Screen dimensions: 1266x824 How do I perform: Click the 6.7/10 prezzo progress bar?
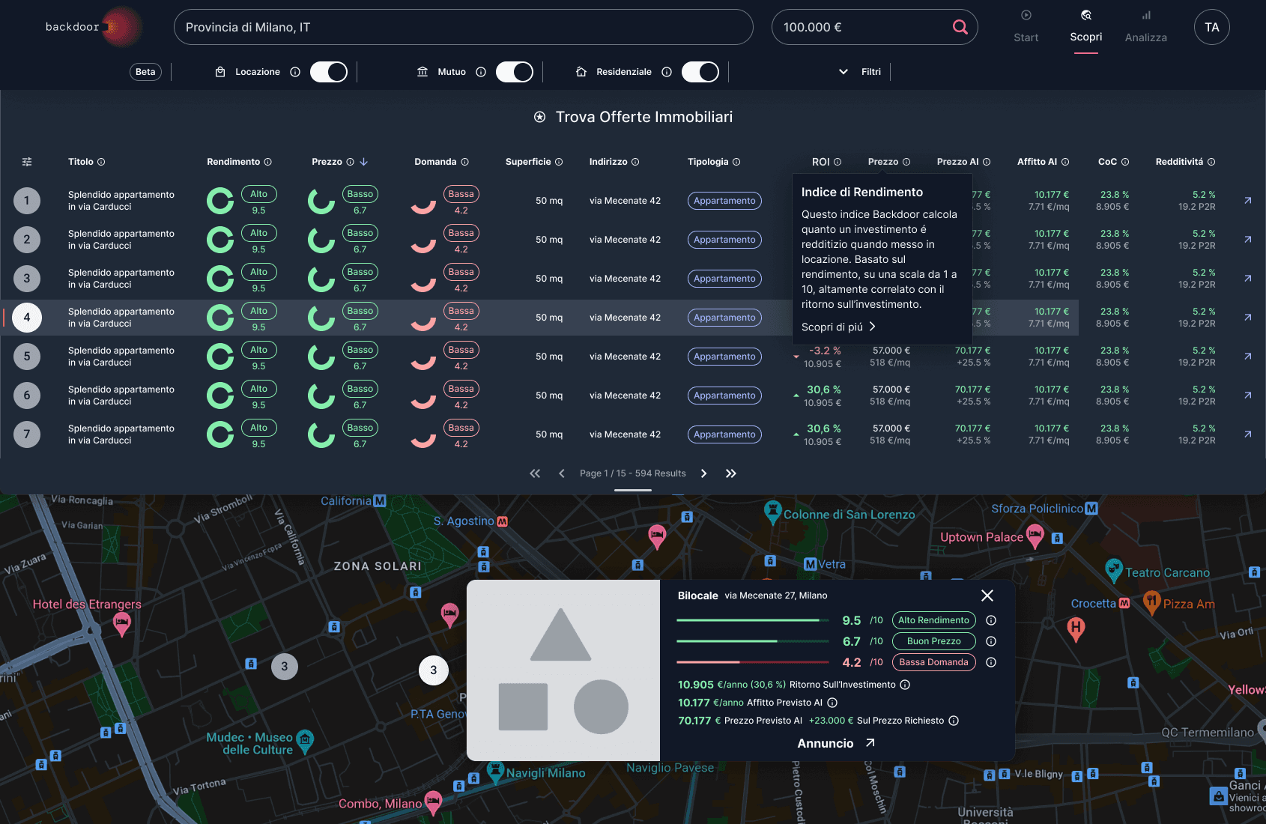click(753, 641)
